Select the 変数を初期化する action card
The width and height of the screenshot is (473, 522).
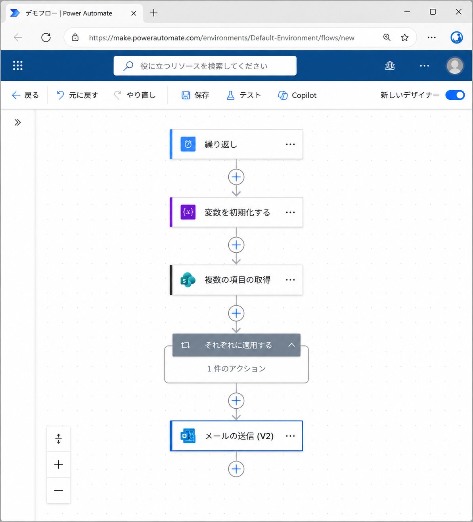tap(236, 212)
